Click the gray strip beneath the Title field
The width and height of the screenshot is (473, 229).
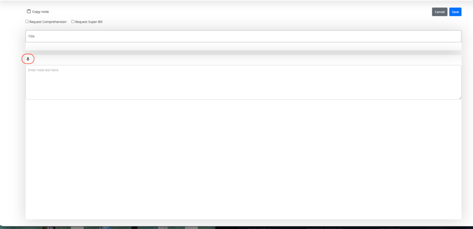coord(243,47)
